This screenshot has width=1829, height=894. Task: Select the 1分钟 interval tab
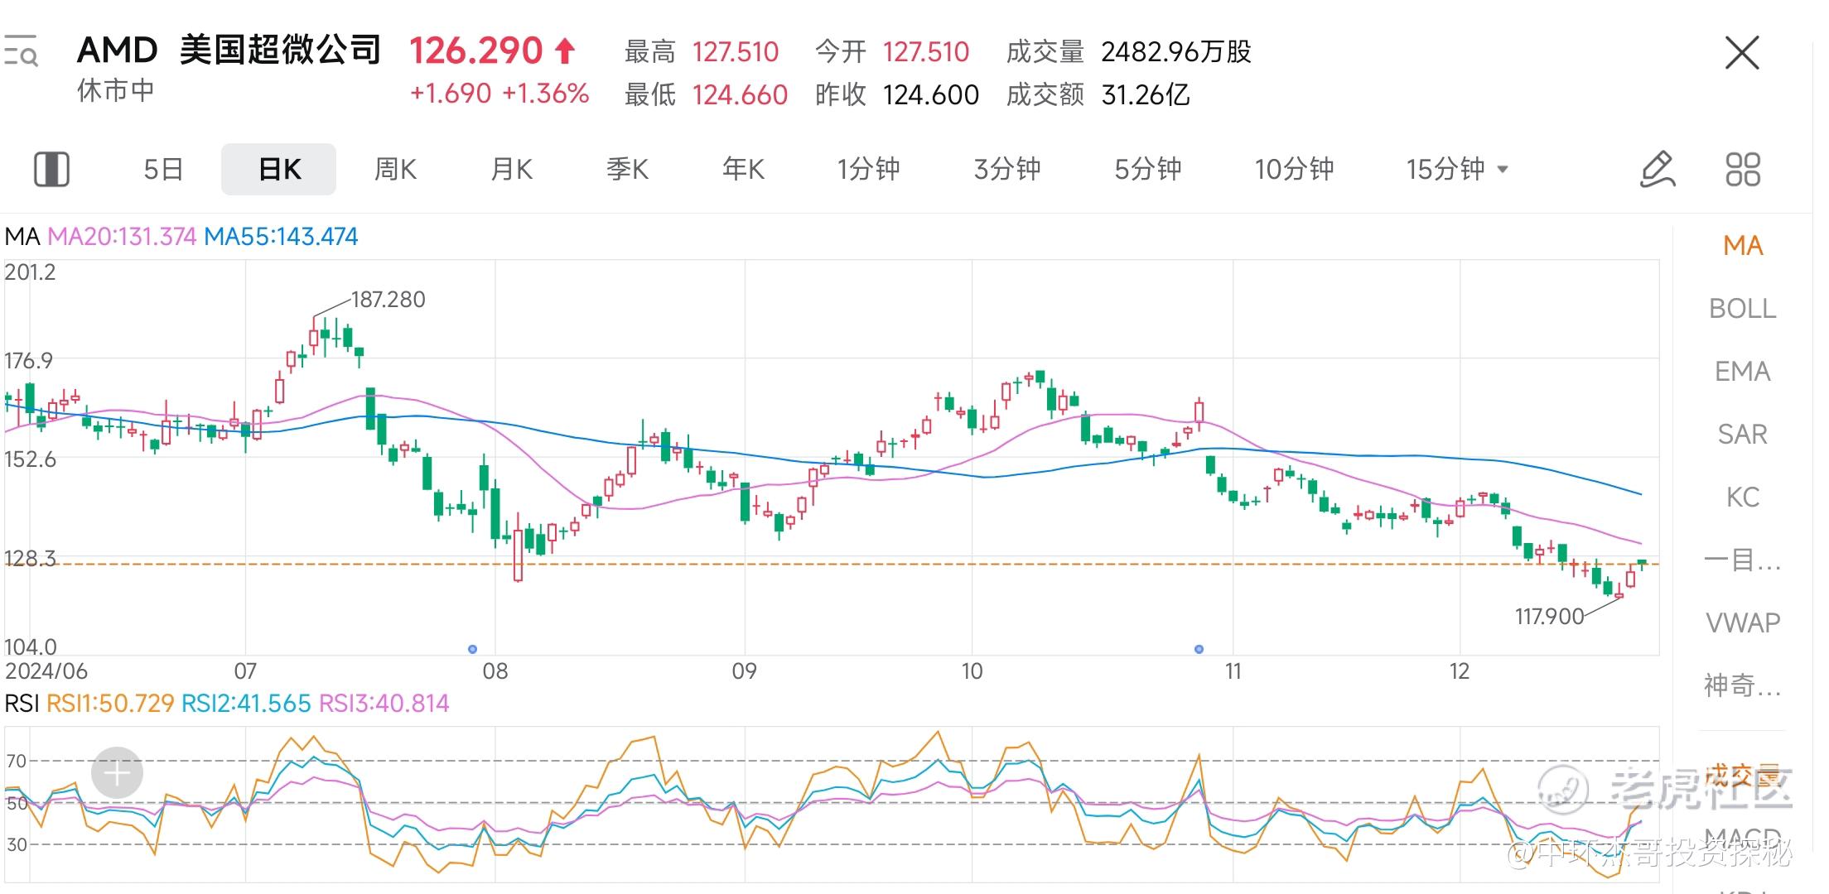pos(868,170)
